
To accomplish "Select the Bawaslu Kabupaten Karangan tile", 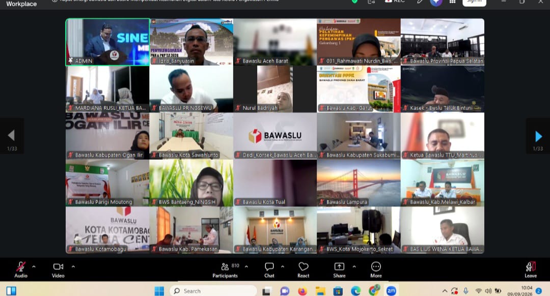I will (275, 230).
